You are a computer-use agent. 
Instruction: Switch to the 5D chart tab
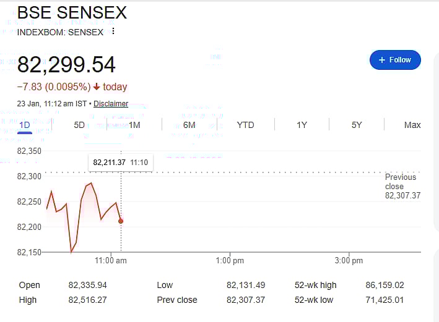tap(79, 125)
